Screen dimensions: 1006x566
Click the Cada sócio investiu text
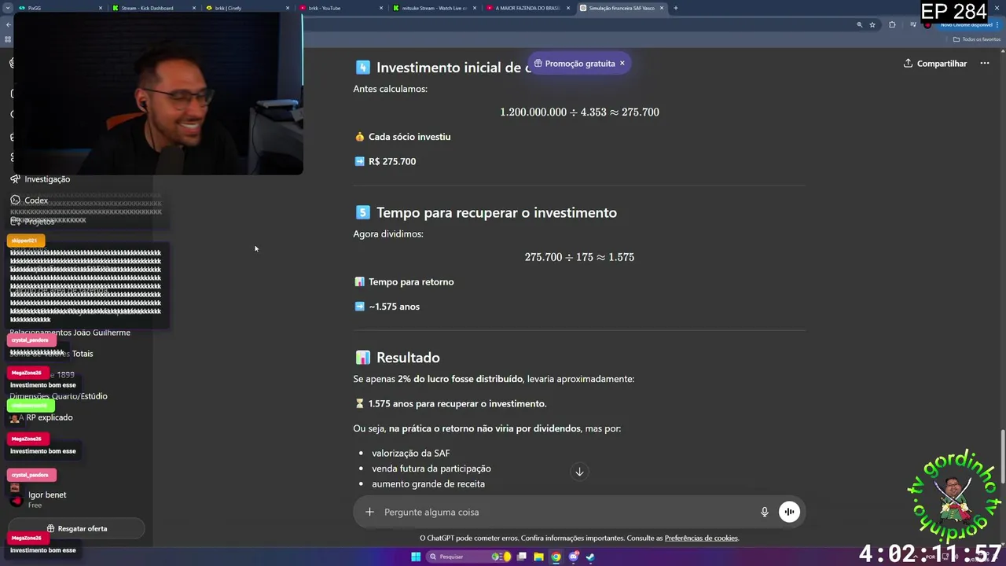(x=409, y=137)
